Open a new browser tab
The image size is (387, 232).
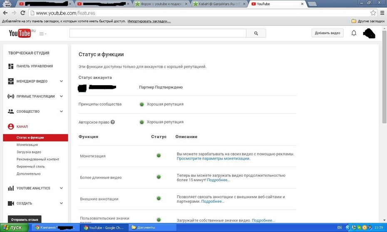312,4
